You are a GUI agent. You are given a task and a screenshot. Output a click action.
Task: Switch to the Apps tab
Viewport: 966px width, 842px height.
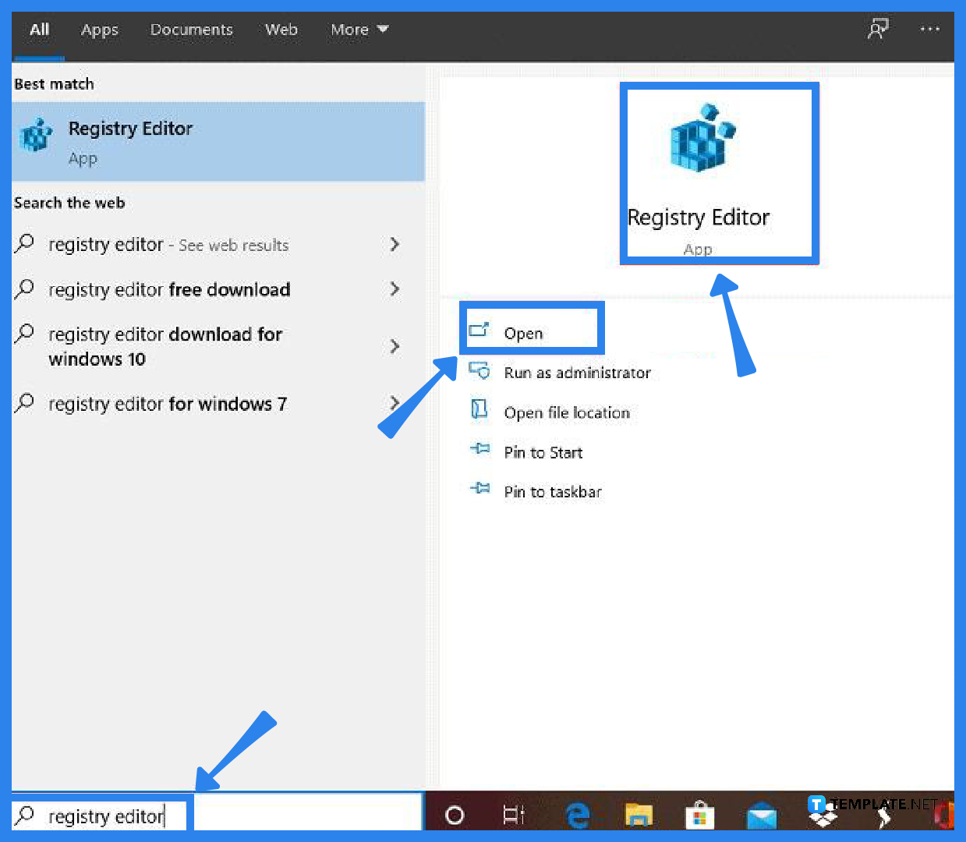(x=99, y=30)
